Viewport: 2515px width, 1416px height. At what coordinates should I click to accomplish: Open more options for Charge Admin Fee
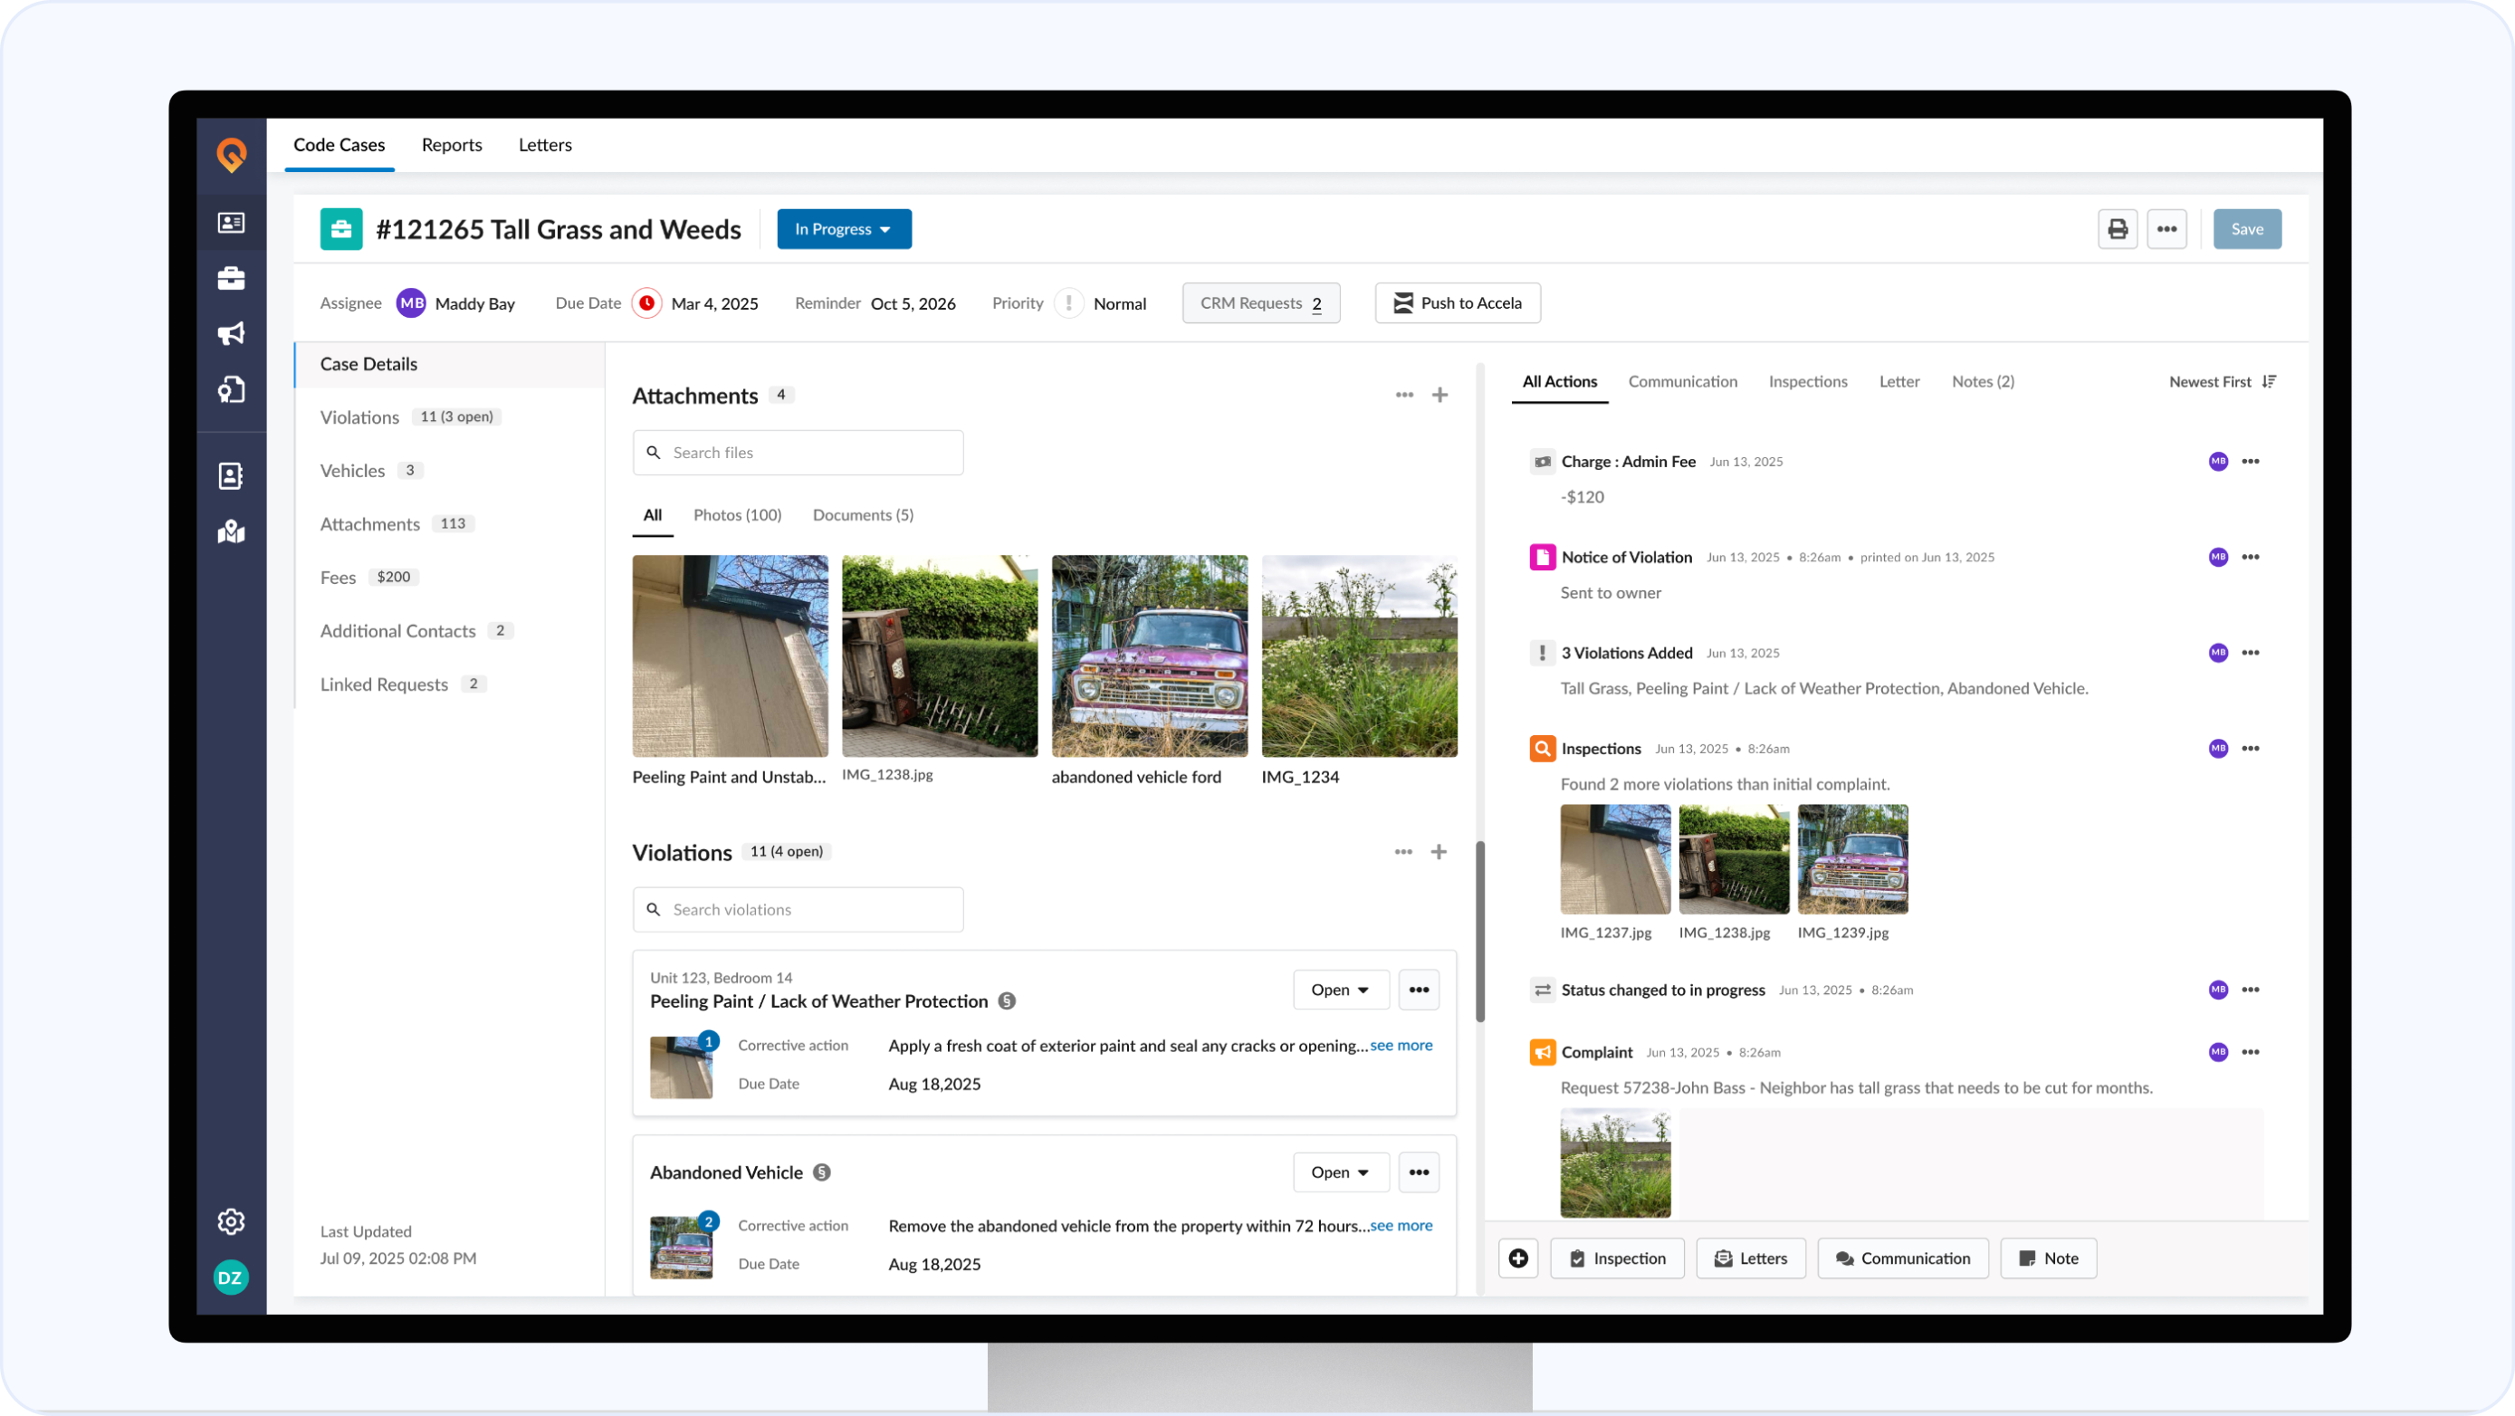[2251, 461]
